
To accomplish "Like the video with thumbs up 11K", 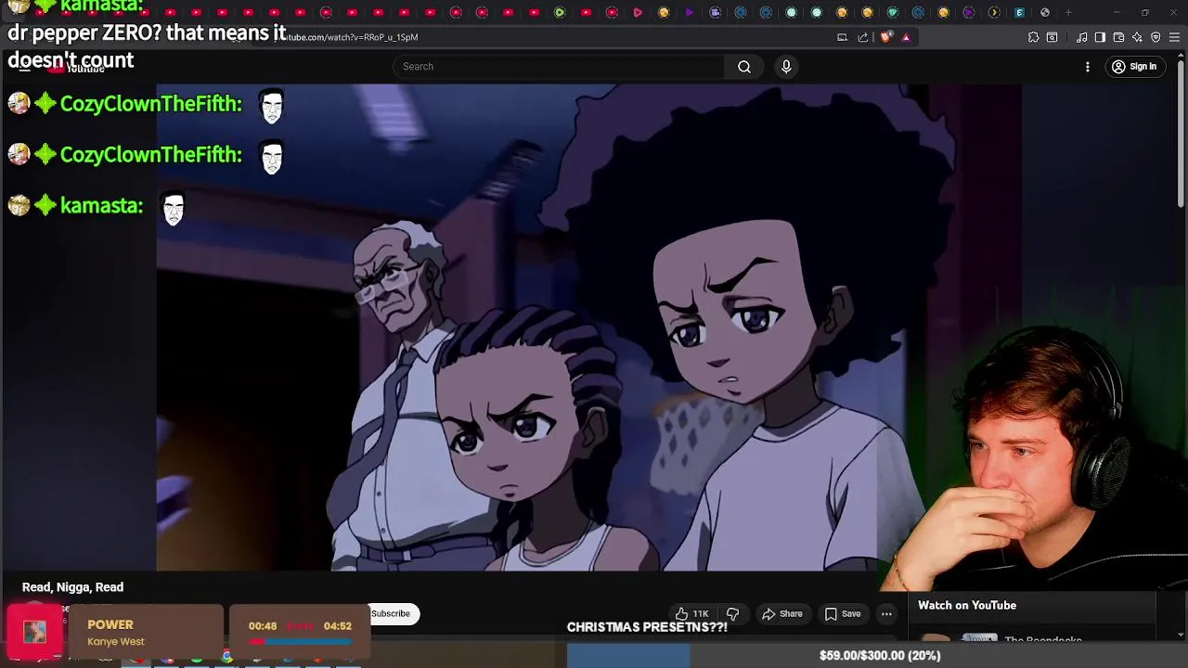I will click(692, 613).
